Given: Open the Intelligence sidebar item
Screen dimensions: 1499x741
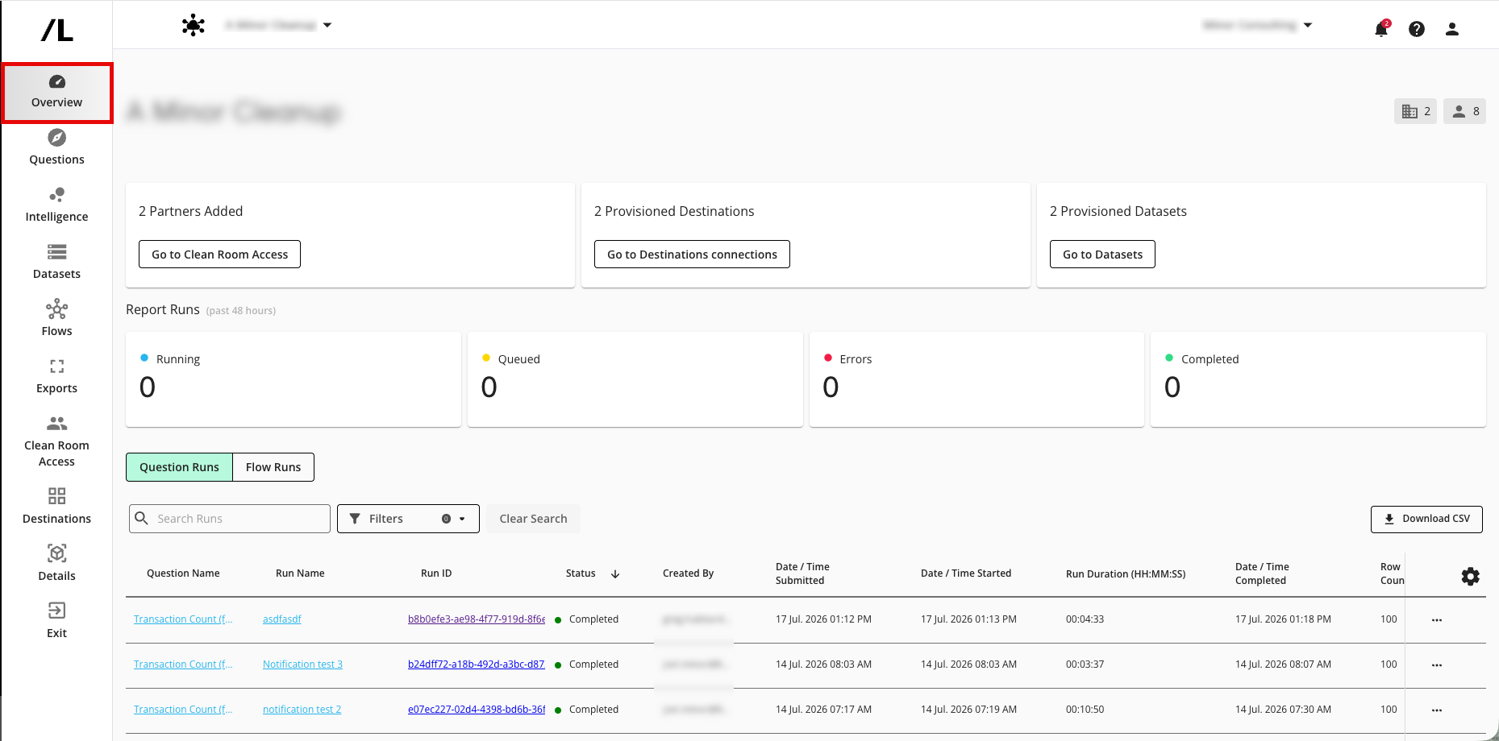Looking at the screenshot, I should point(56,205).
